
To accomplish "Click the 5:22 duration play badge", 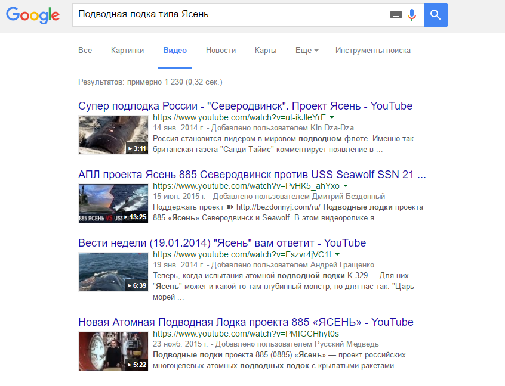I will point(137,365).
